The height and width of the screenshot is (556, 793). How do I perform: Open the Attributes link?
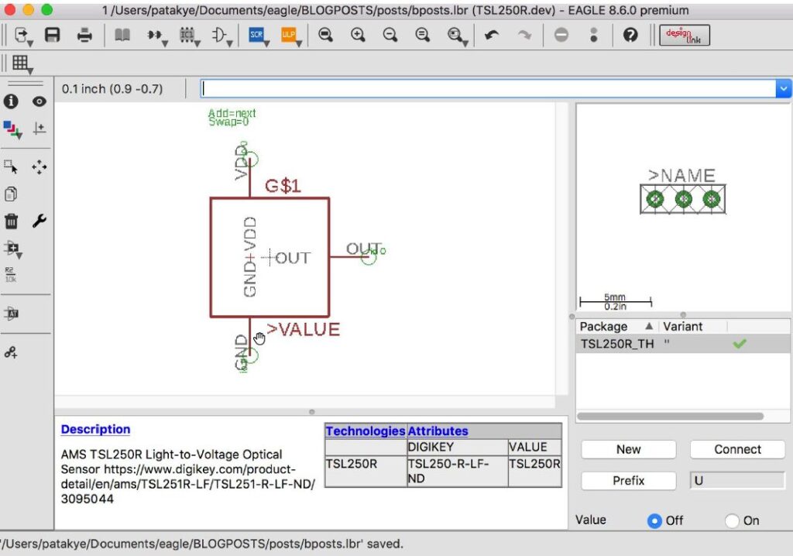coord(438,431)
